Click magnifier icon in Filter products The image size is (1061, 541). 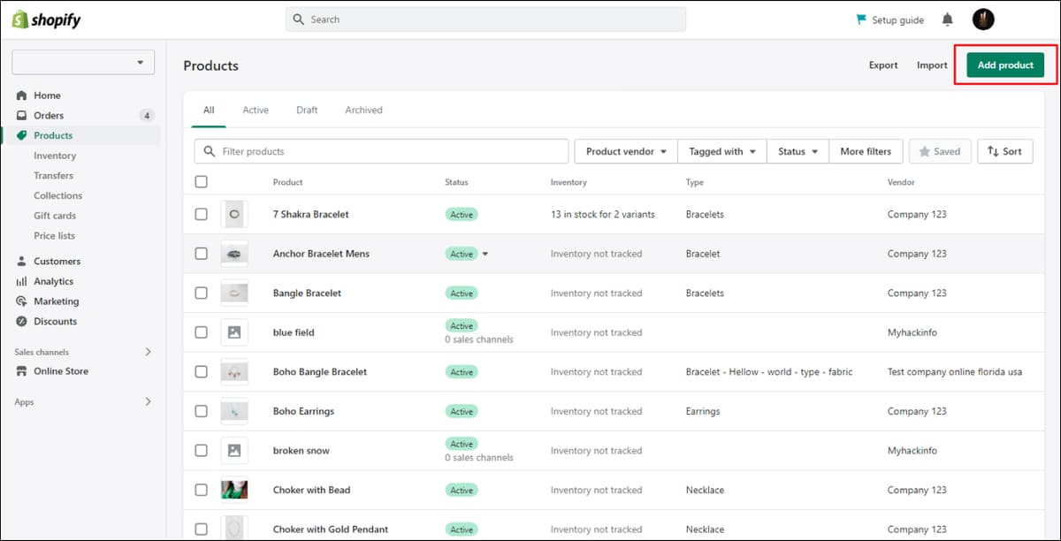pyautogui.click(x=210, y=151)
